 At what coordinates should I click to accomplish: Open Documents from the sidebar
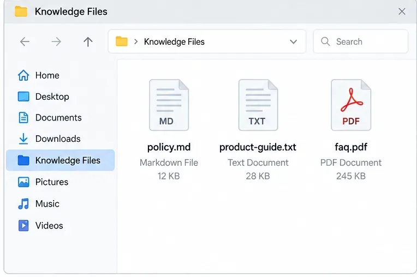pos(60,118)
